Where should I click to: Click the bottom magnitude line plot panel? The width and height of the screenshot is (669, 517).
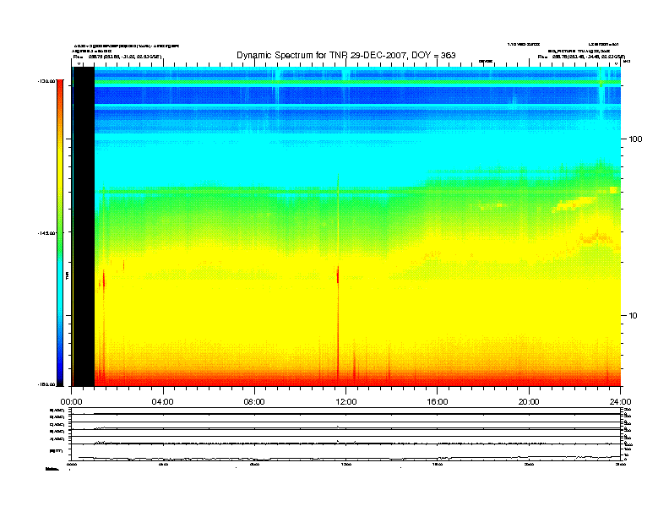click(346, 452)
